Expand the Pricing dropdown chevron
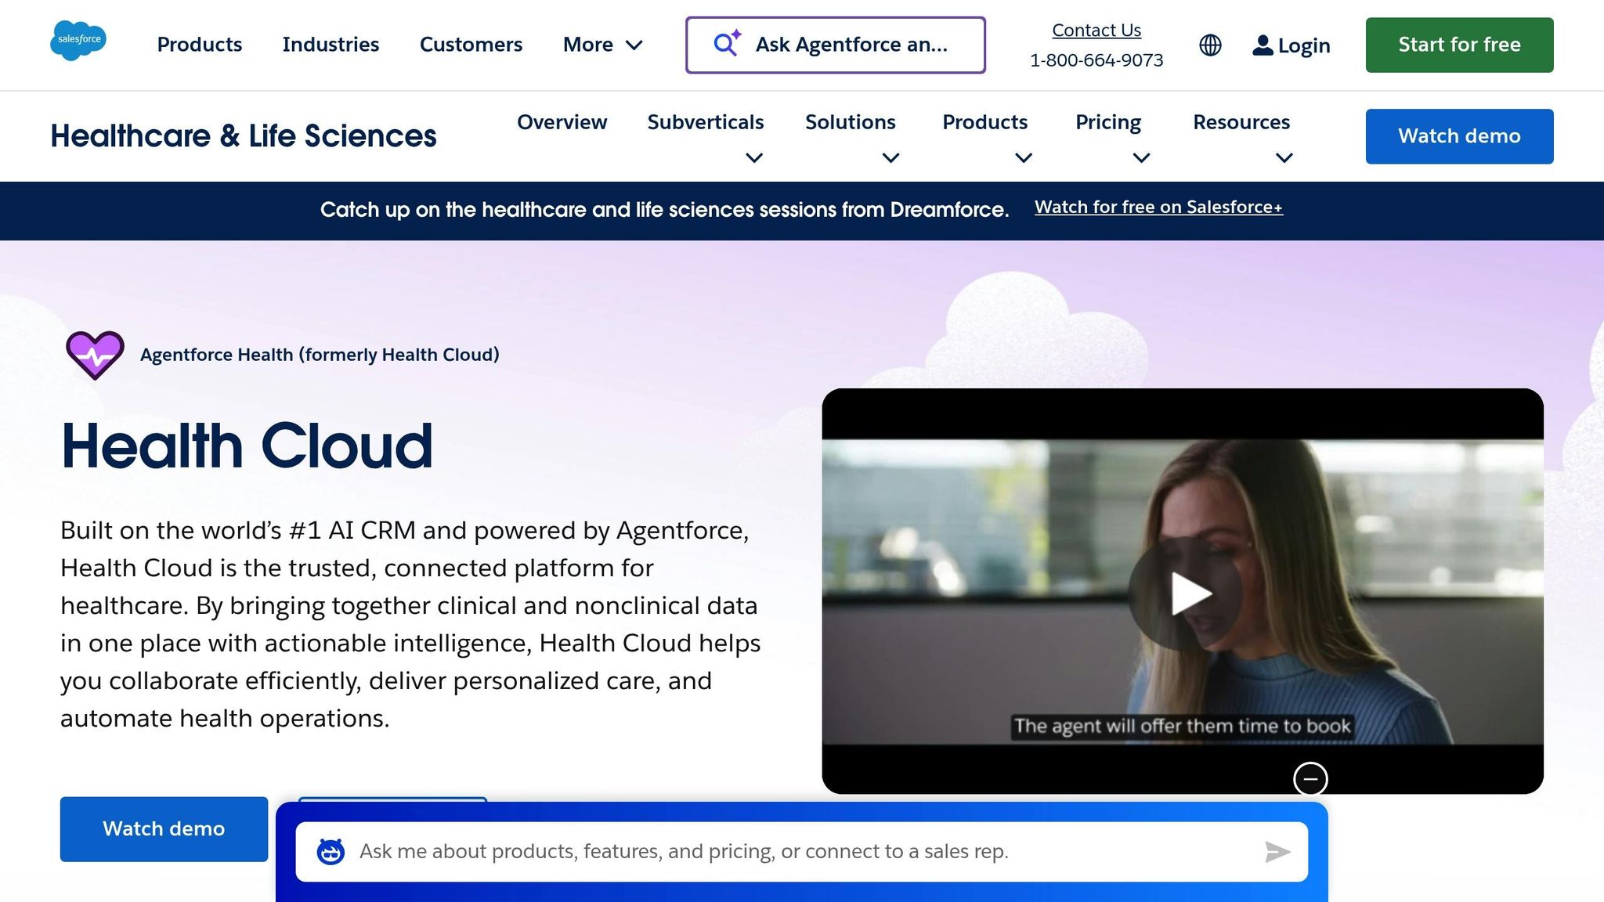Screen dimensions: 1604x902 coord(1142,158)
